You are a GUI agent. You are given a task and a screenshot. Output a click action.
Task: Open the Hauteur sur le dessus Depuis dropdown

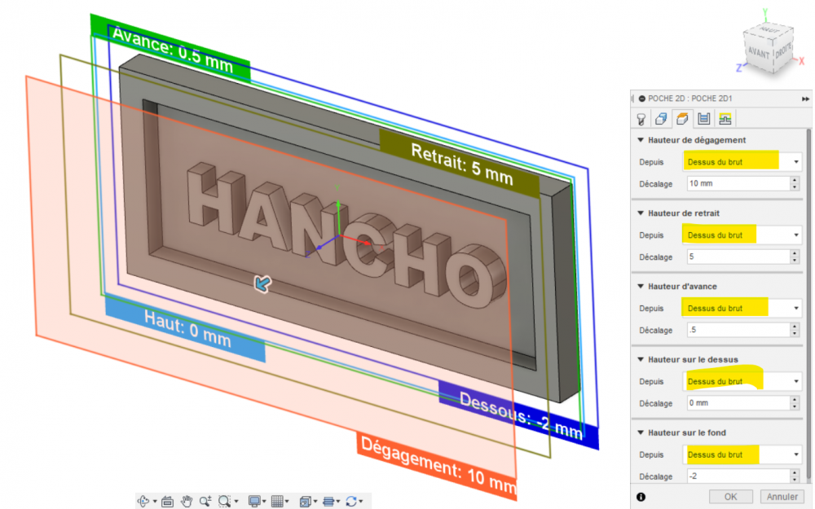742,381
